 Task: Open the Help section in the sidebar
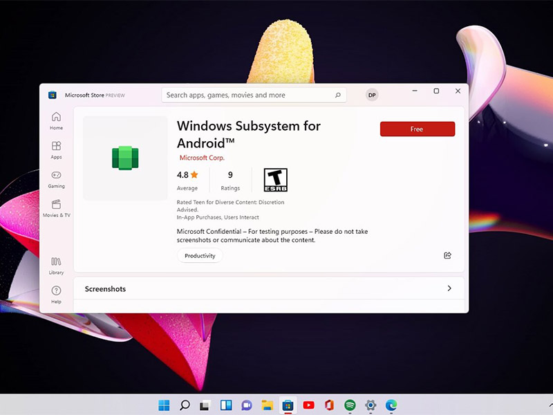tap(56, 295)
